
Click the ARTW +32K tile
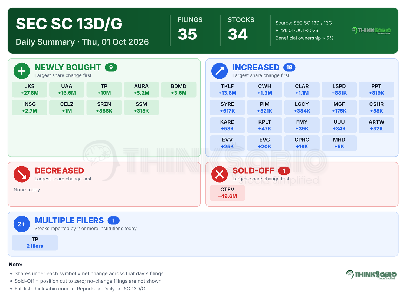(376, 125)
